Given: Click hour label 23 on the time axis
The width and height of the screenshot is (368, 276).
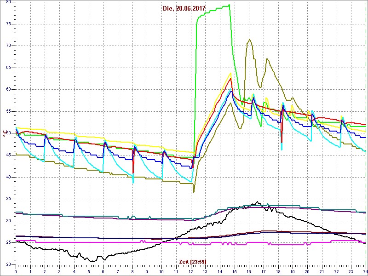Looking at the screenshot, I should [351, 272].
